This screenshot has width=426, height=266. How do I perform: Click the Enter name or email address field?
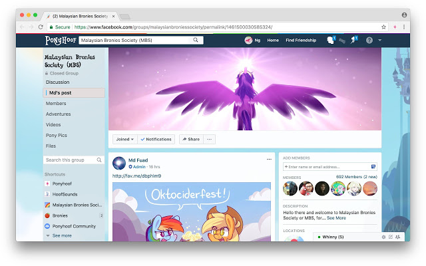click(327, 167)
